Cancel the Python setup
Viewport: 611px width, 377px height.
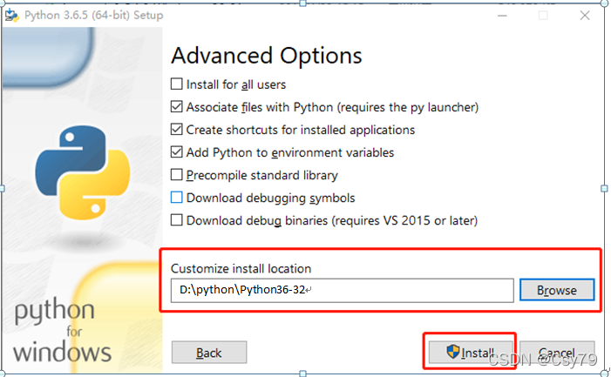pos(557,353)
